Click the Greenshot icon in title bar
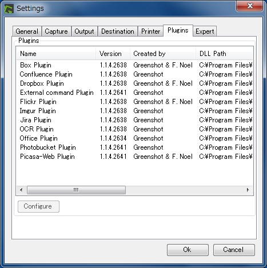 pos(9,9)
